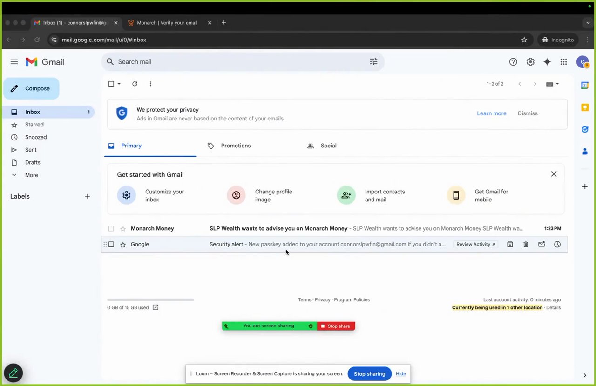Click the Privacy footer link

pos(322,300)
